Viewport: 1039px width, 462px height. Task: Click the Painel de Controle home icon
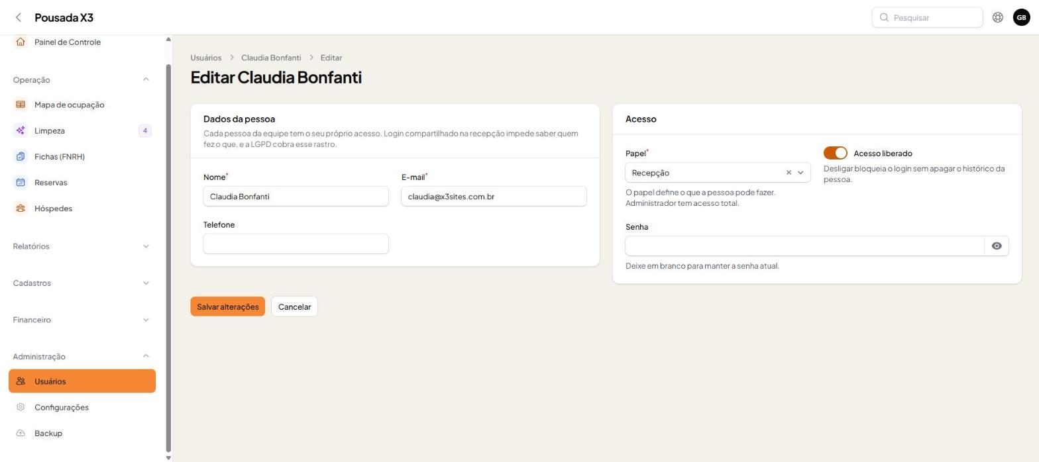tap(21, 42)
